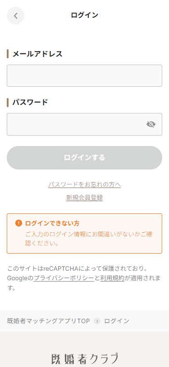Click the メールアドレス field label
Image resolution: width=169 pixels, height=367 pixels.
37,54
